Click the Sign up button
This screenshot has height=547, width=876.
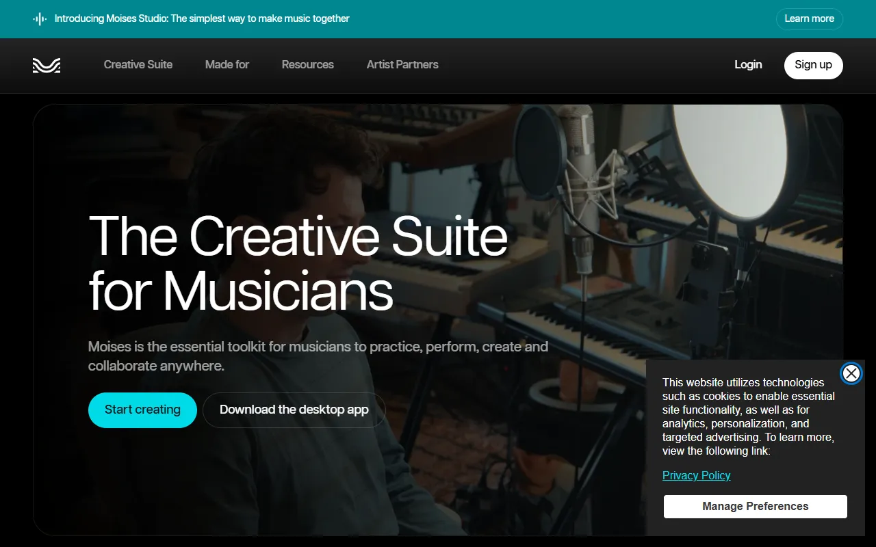point(814,66)
